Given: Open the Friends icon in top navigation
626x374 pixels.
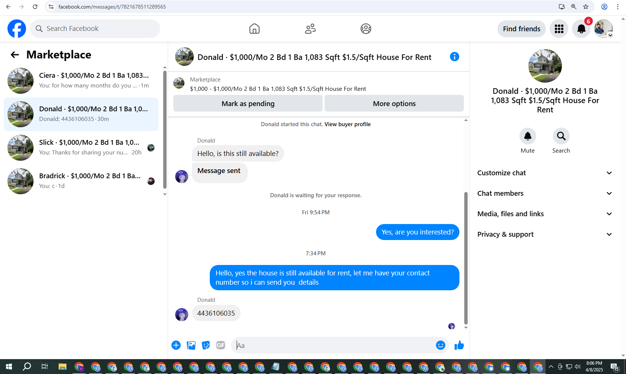Looking at the screenshot, I should (x=310, y=29).
